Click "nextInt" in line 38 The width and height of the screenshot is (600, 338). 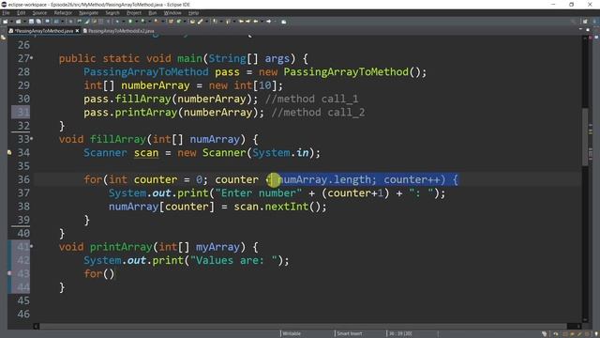tap(287, 207)
